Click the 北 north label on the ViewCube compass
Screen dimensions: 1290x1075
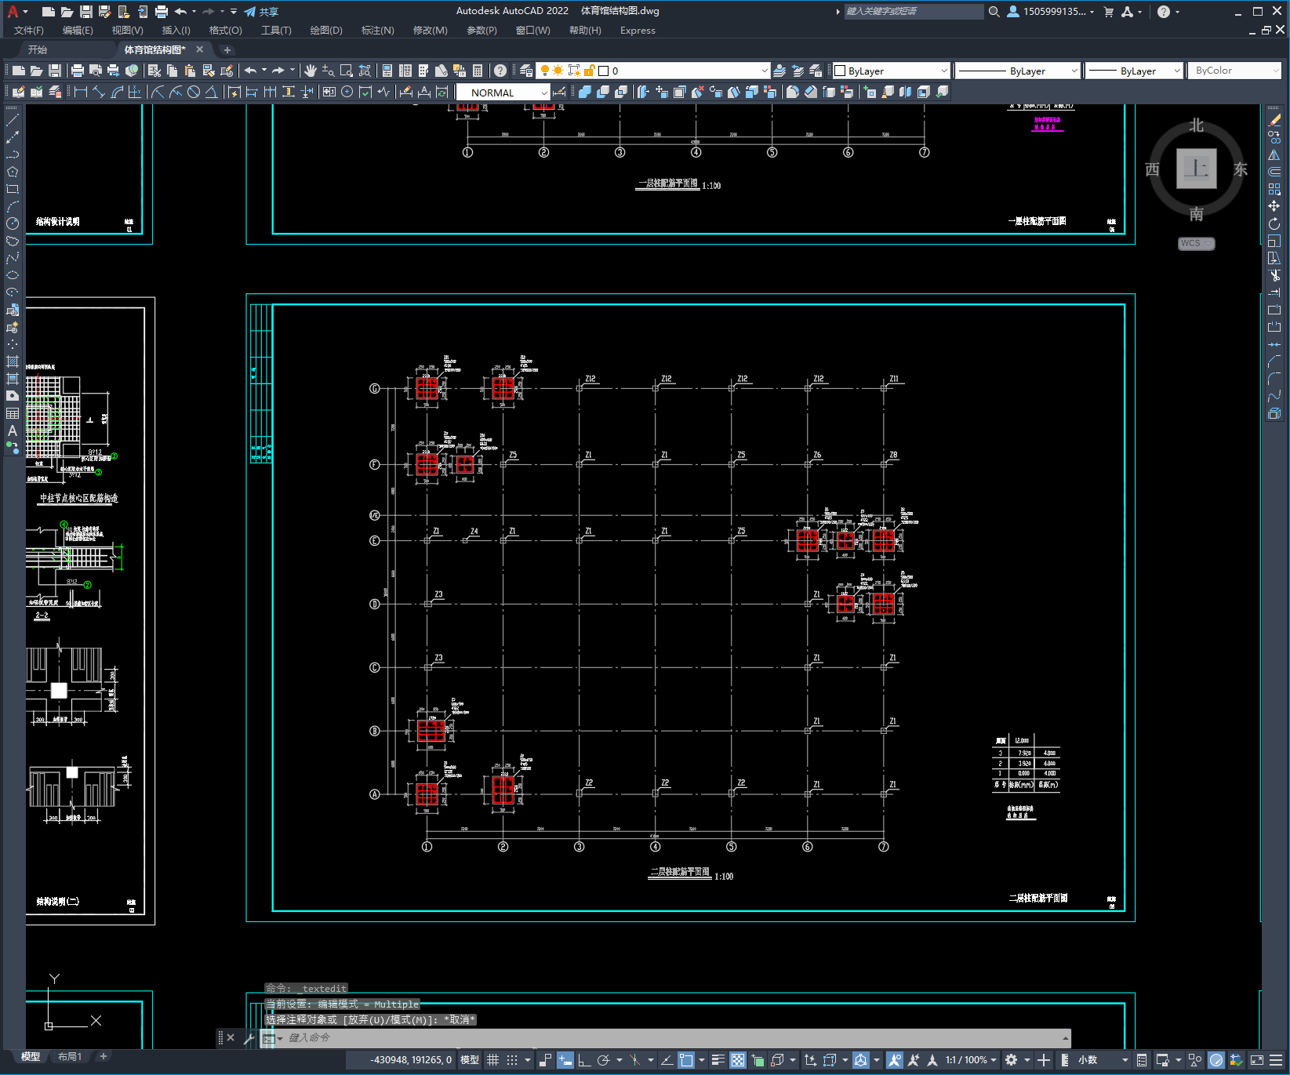tap(1196, 125)
